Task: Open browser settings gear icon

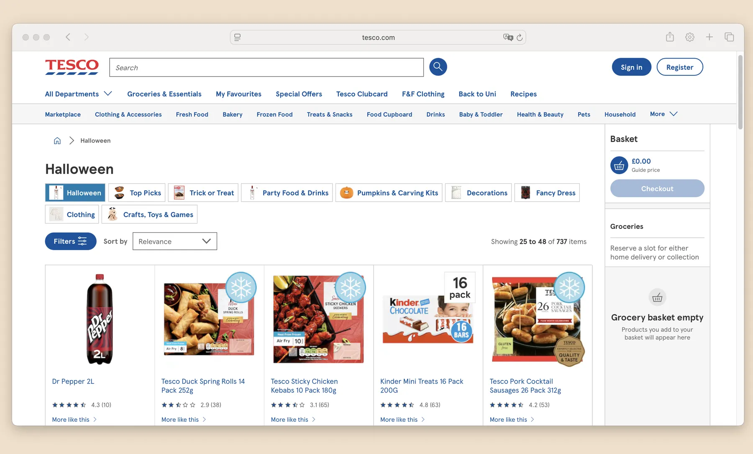Action: (x=690, y=37)
